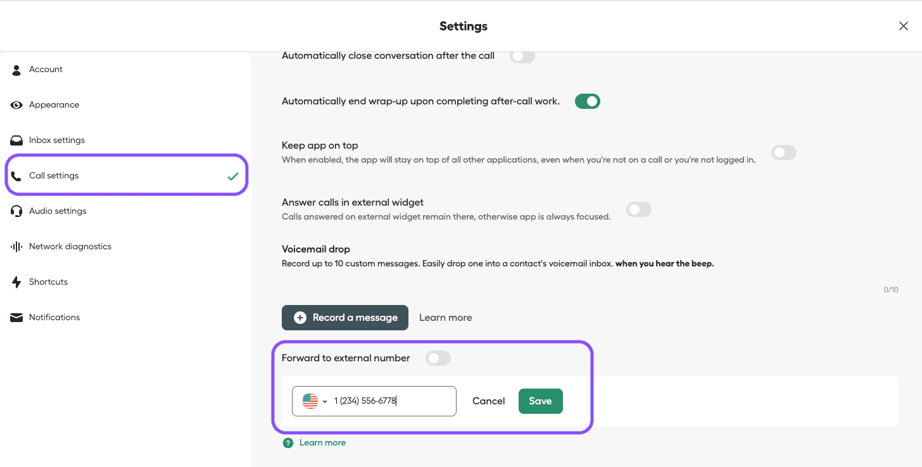Click the envelope icon for Notifications
Screen dimensions: 922x467
(16, 317)
